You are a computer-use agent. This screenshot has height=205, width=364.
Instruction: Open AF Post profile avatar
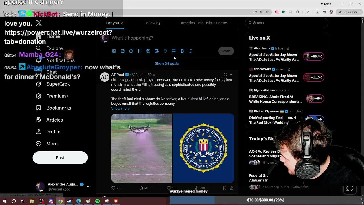[x=104, y=77]
